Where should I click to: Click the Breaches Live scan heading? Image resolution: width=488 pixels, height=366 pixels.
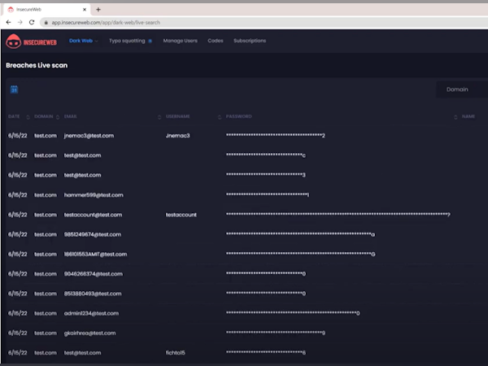click(x=37, y=65)
